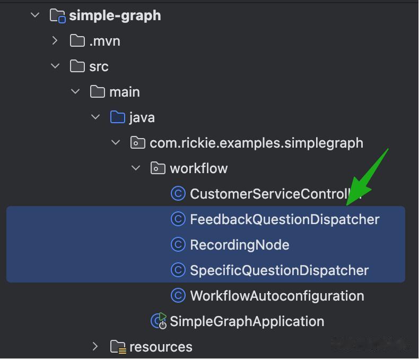Select SpecificQuestionDispatcher in the tree
The width and height of the screenshot is (419, 359).
pyautogui.click(x=279, y=270)
